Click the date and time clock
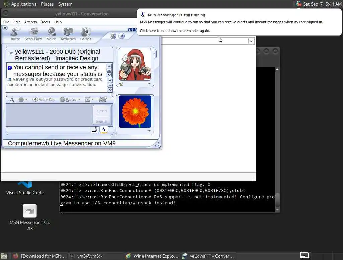This screenshot has width=343, height=260. 322,4
